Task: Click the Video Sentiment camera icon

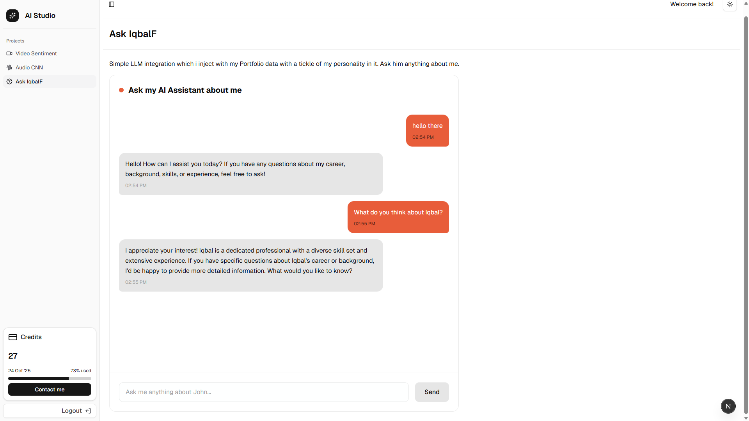Action: pos(9,53)
